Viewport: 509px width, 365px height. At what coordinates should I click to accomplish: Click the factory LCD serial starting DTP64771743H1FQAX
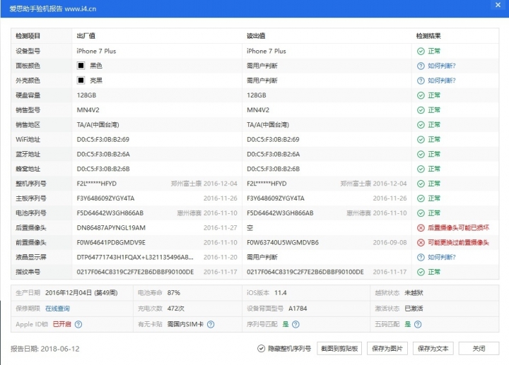[x=135, y=258]
